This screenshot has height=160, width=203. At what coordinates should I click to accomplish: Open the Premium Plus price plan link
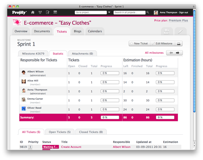[178, 20]
